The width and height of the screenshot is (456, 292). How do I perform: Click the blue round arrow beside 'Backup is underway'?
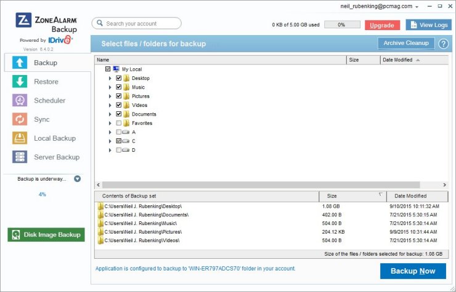coord(78,179)
